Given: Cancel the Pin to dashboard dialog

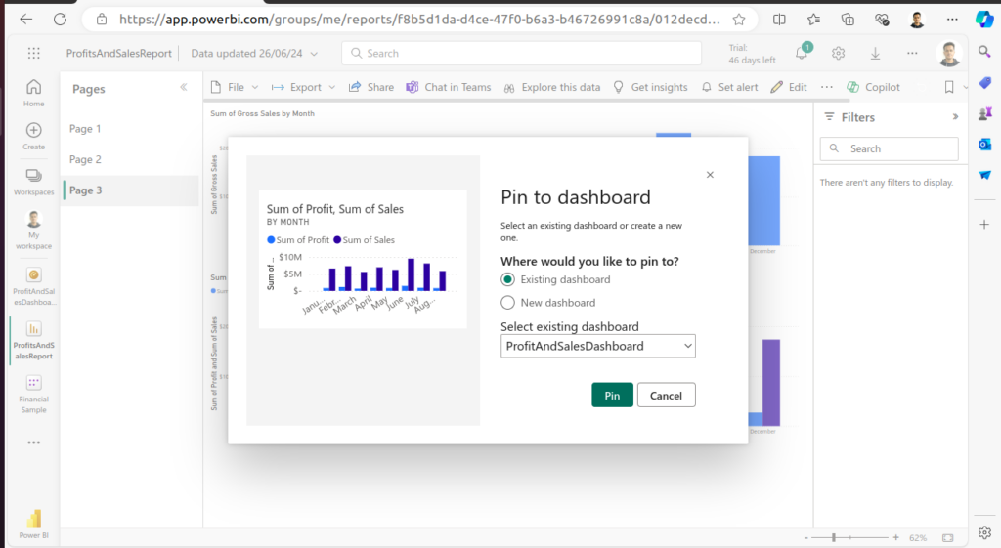Looking at the screenshot, I should click(666, 396).
